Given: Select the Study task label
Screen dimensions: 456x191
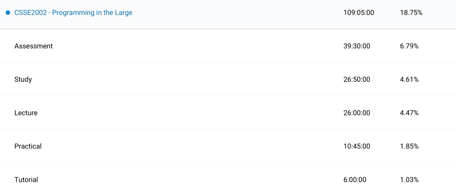Looking at the screenshot, I should coord(23,80).
